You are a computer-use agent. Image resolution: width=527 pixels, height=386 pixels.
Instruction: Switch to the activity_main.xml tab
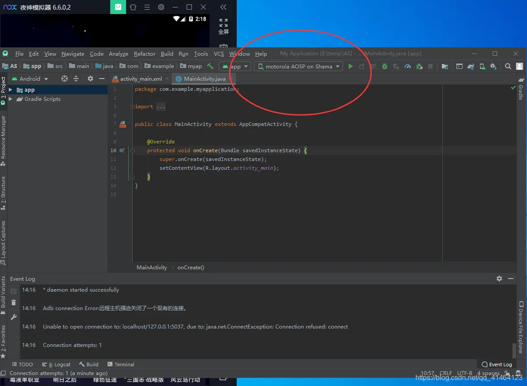click(x=141, y=79)
